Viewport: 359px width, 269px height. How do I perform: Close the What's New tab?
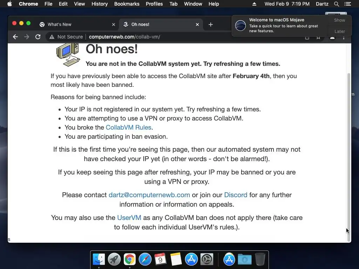pyautogui.click(x=114, y=25)
